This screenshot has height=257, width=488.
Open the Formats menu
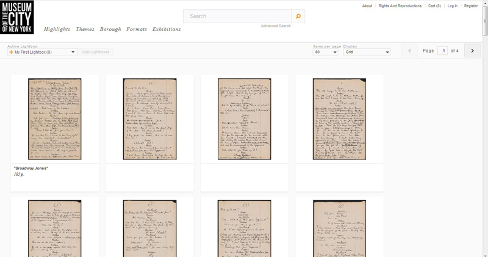coord(137,29)
